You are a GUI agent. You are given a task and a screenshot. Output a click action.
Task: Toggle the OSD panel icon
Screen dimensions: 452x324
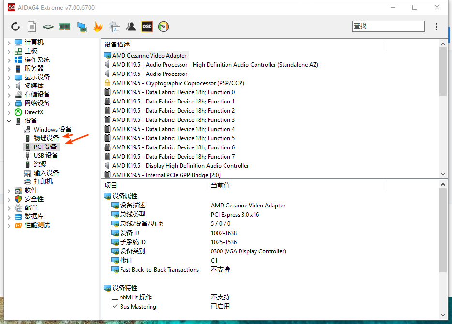point(147,27)
